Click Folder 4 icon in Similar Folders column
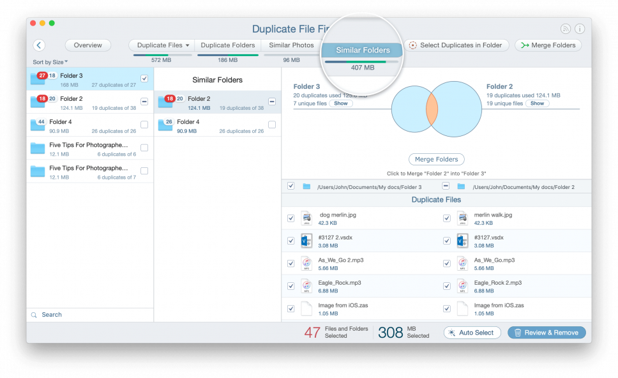618x378 pixels. click(x=165, y=125)
